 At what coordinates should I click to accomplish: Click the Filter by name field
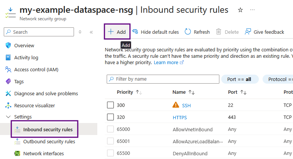point(163,79)
